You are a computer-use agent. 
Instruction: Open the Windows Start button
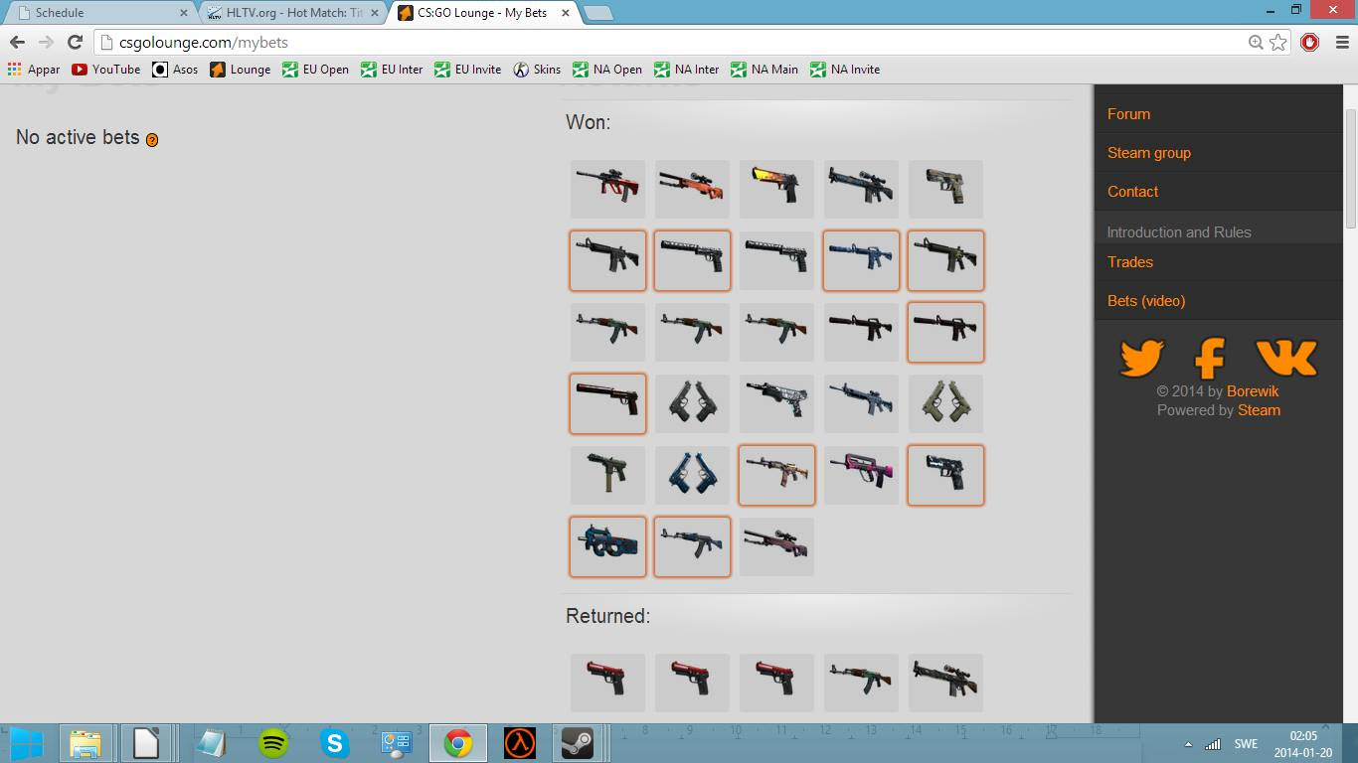(27, 742)
